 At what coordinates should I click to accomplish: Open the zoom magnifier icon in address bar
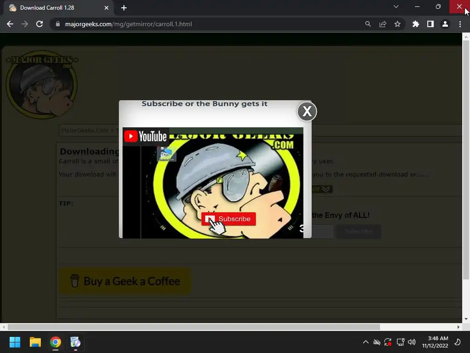368,24
